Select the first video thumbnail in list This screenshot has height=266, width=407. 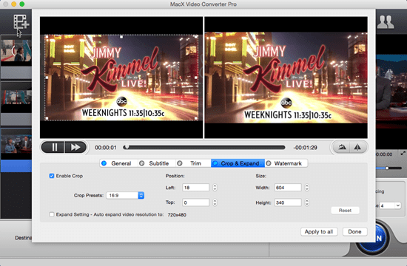16,50
